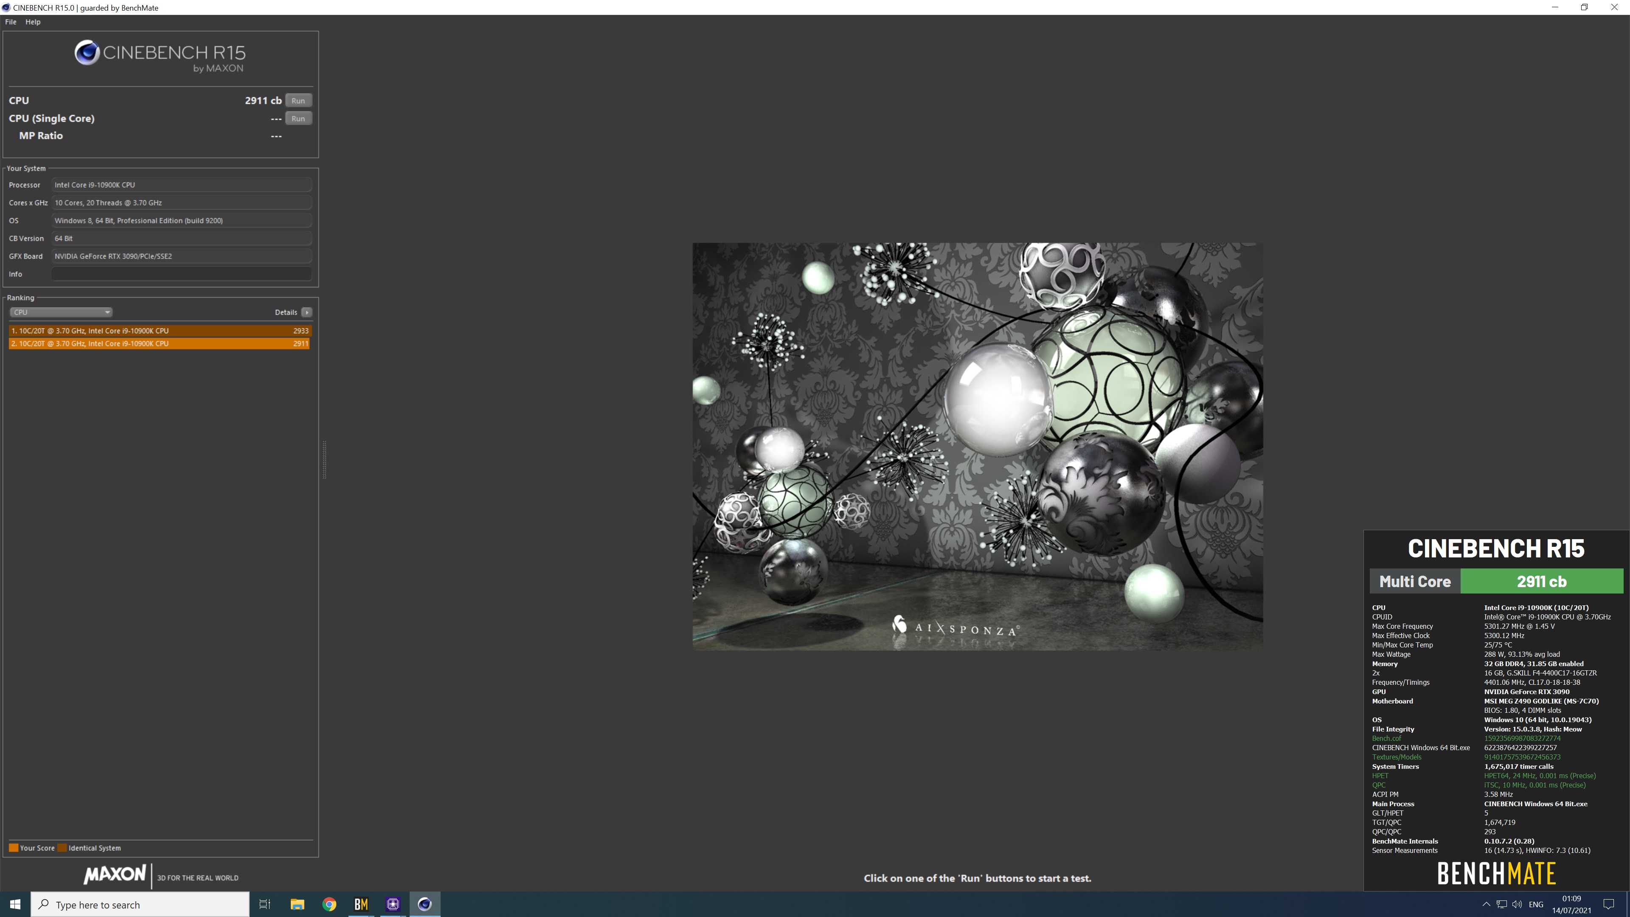Select ranking entry scoring 2911

click(160, 343)
